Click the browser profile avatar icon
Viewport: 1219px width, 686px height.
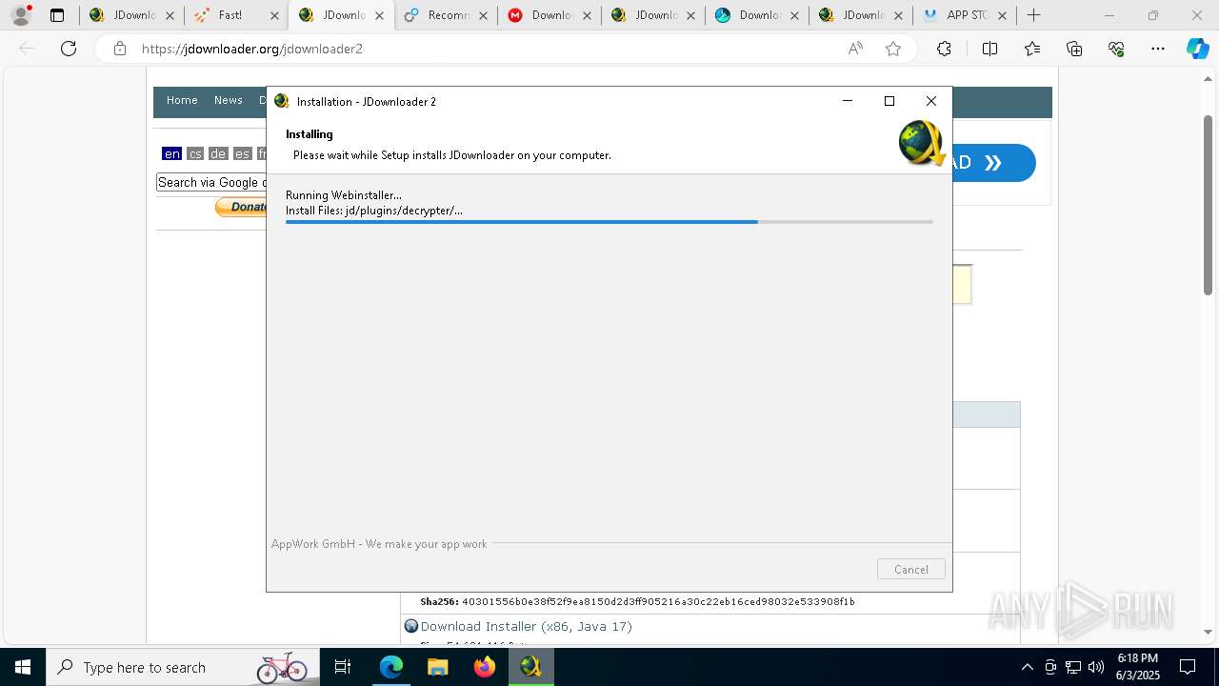click(21, 15)
